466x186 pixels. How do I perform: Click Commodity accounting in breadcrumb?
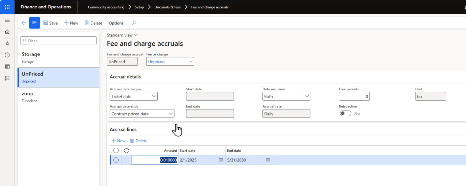(x=106, y=7)
